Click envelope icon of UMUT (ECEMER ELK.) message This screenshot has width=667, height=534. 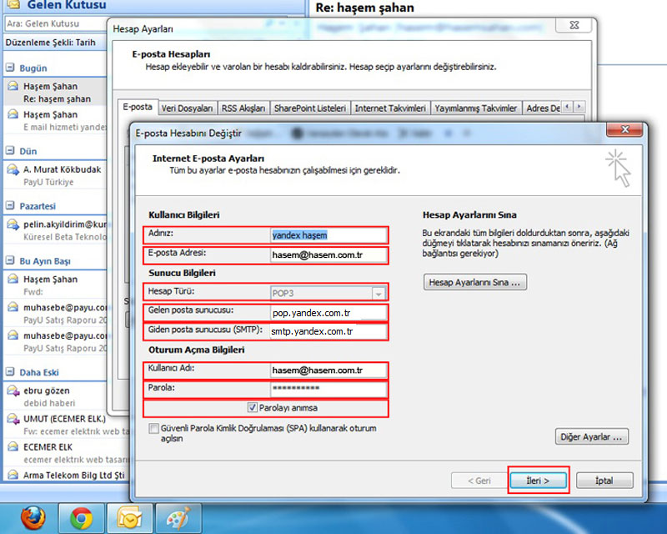click(13, 419)
